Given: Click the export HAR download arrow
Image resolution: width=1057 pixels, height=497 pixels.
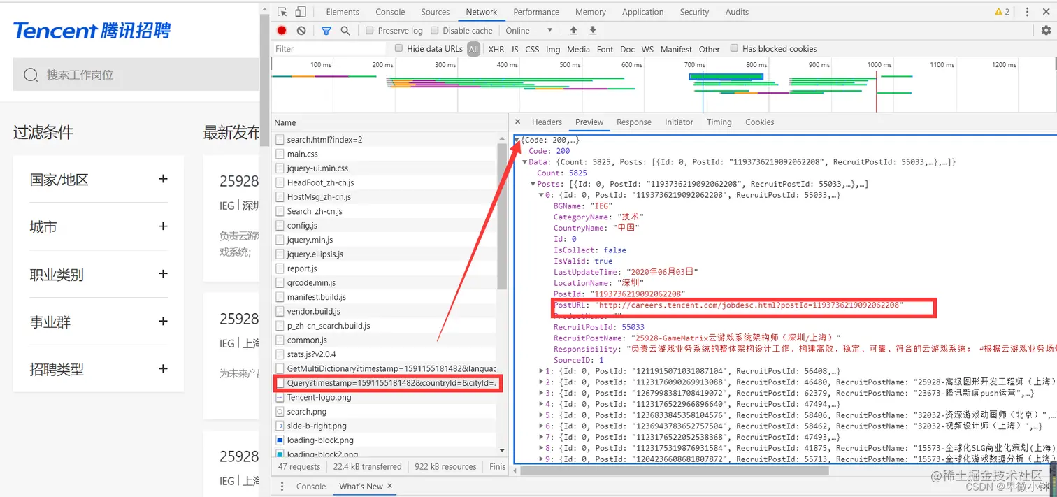Looking at the screenshot, I should click(x=593, y=31).
